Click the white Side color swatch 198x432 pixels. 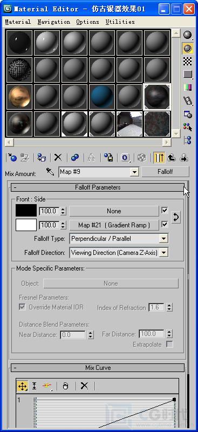click(x=26, y=225)
